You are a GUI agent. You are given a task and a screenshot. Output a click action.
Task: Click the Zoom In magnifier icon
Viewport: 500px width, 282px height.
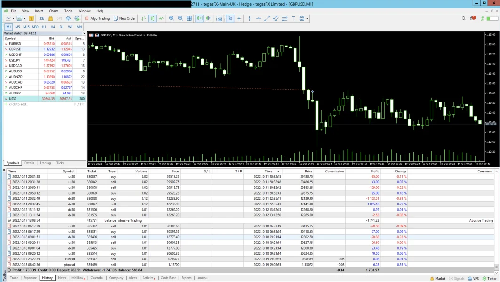[x=171, y=18]
